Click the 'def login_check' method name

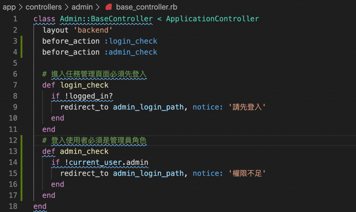84,85
